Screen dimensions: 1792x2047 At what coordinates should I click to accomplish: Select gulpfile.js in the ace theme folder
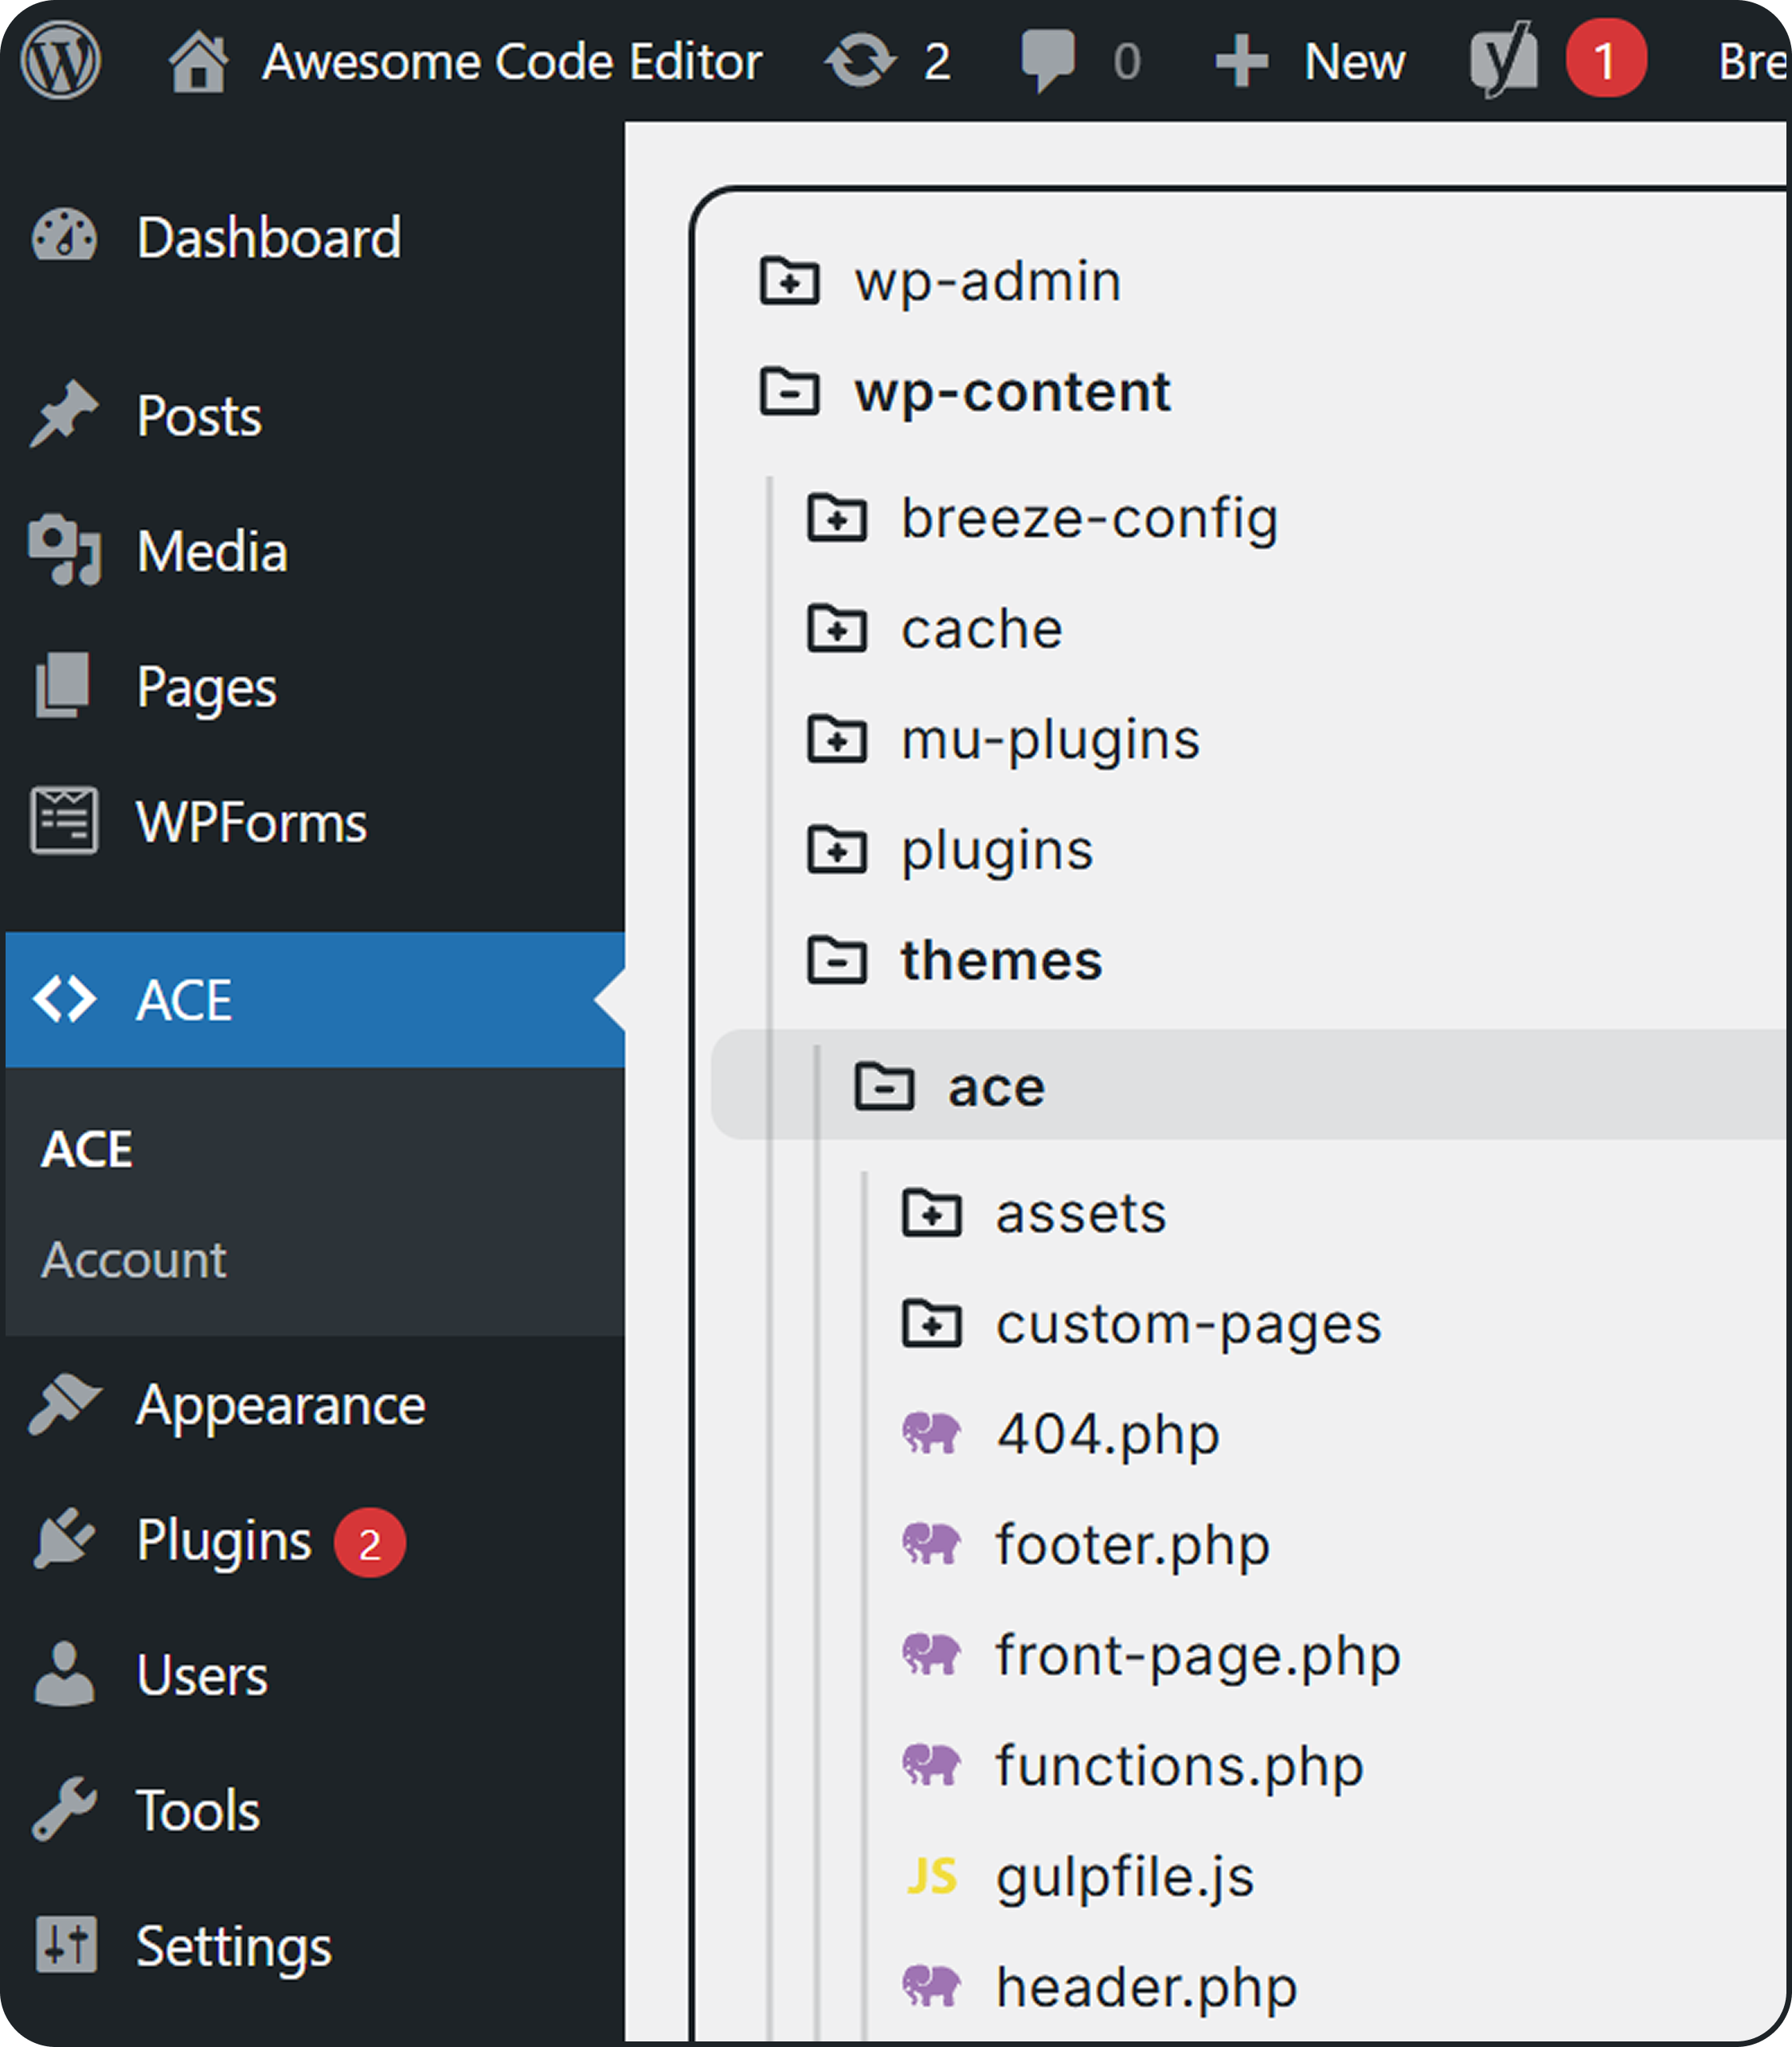click(x=1124, y=1876)
